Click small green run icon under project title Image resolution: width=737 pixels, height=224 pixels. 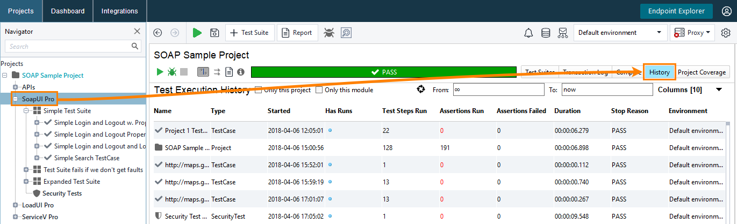[160, 71]
